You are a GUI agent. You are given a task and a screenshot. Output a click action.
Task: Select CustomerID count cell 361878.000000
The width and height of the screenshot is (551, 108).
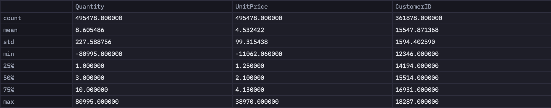tap(419, 18)
